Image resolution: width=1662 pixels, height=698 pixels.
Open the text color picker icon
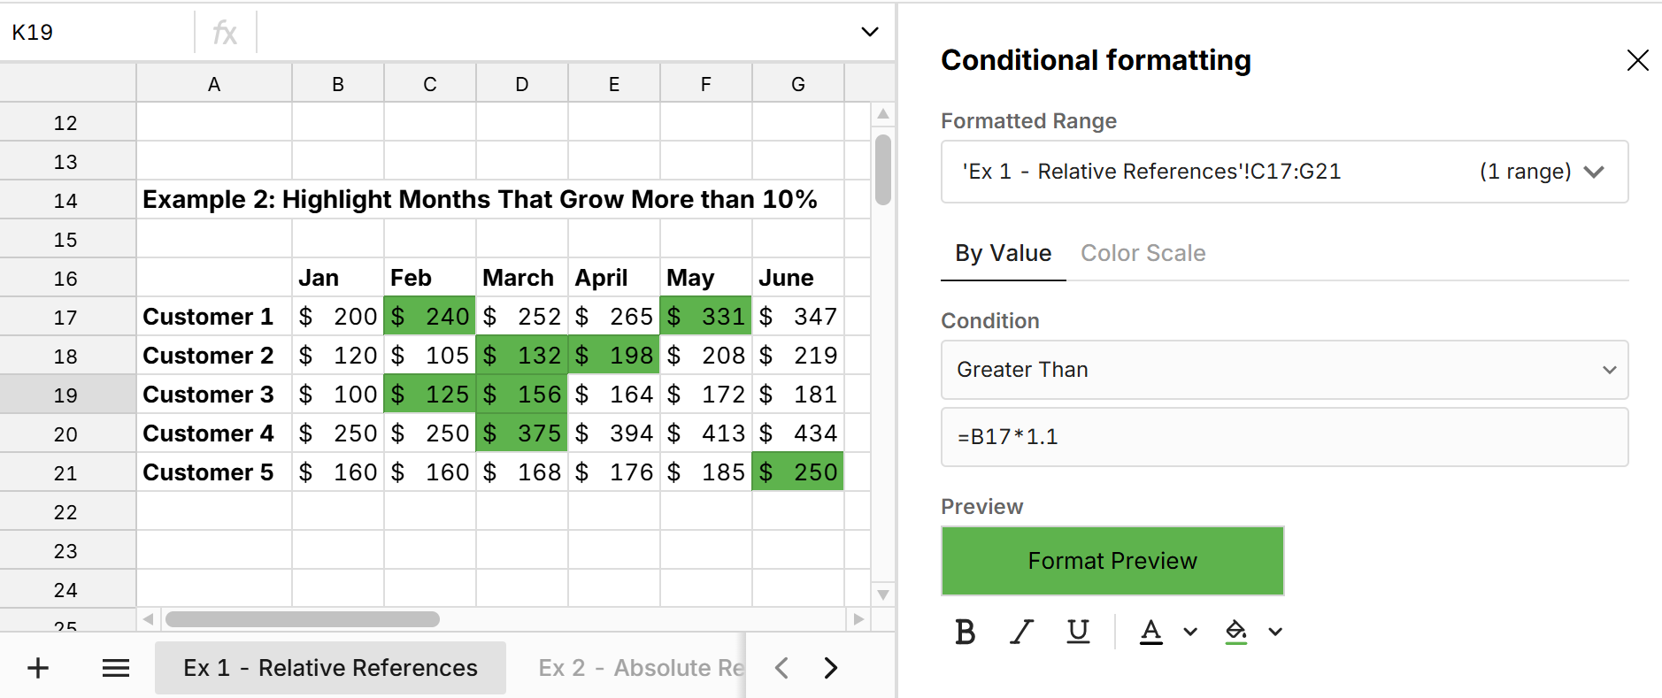coord(1150,632)
